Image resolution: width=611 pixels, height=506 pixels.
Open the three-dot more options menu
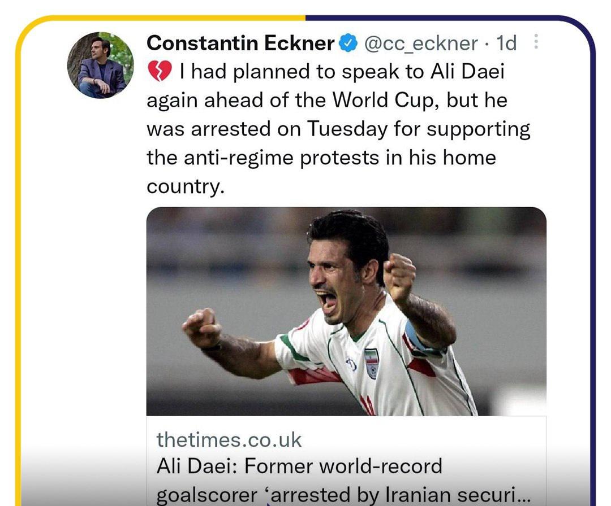point(536,41)
